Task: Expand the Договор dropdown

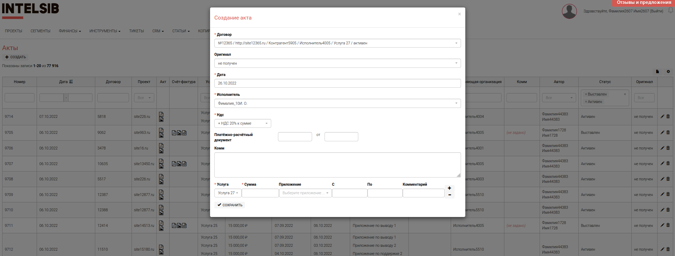Action: pos(337,43)
